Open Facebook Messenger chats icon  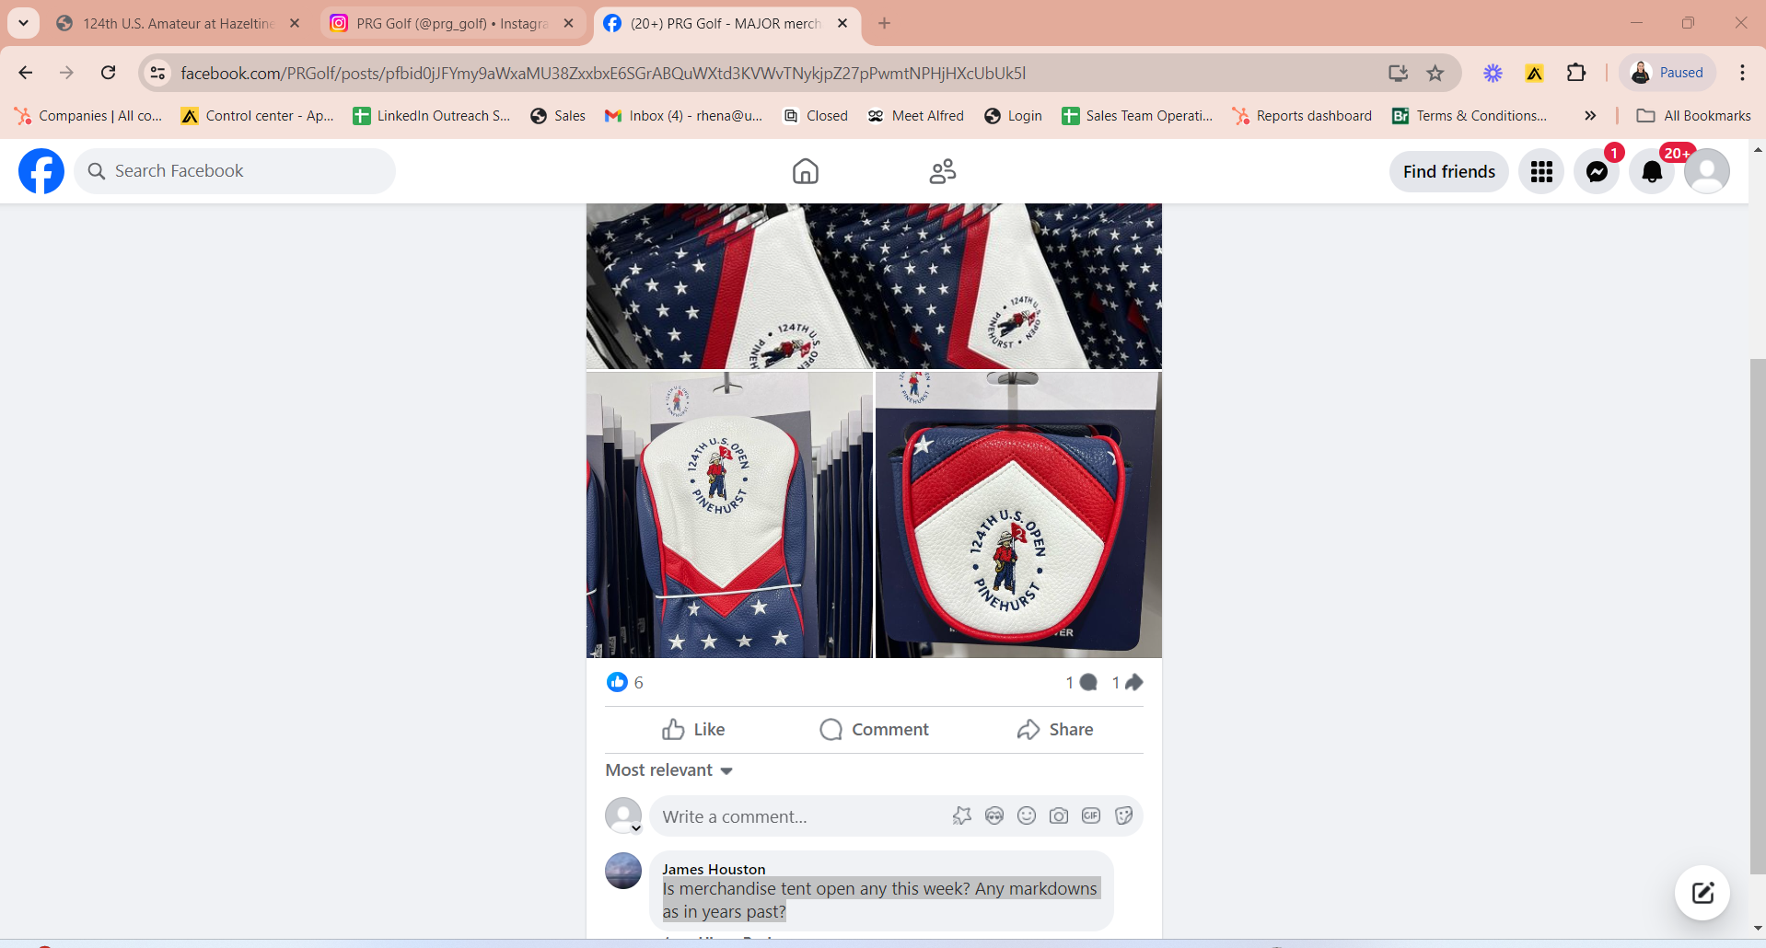[1597, 172]
